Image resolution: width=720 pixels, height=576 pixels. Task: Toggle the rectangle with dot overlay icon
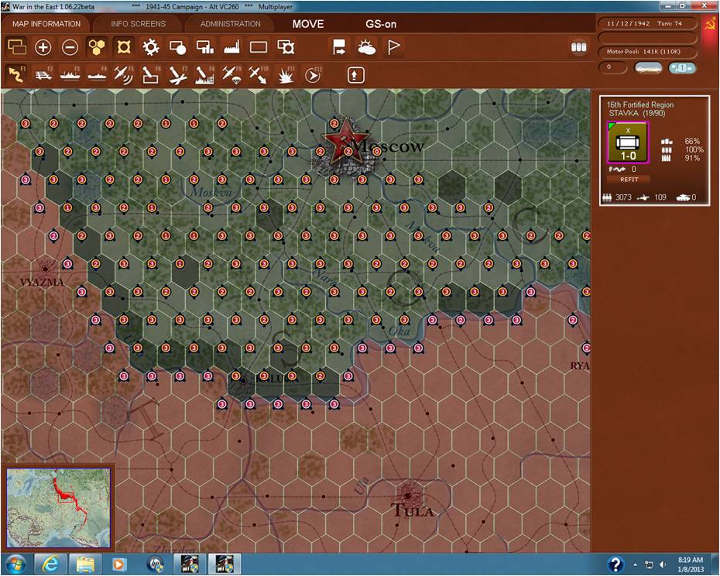[177, 47]
